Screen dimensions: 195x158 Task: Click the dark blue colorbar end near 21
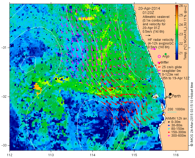coord(177,57)
